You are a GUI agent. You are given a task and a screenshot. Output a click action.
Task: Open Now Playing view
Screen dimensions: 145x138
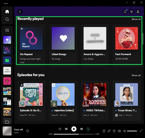[104, 131]
